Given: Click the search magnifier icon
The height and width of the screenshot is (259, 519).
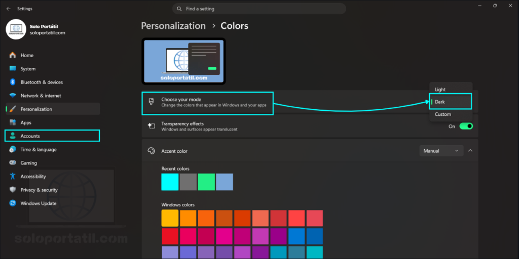Looking at the screenshot, I should pos(179,9).
